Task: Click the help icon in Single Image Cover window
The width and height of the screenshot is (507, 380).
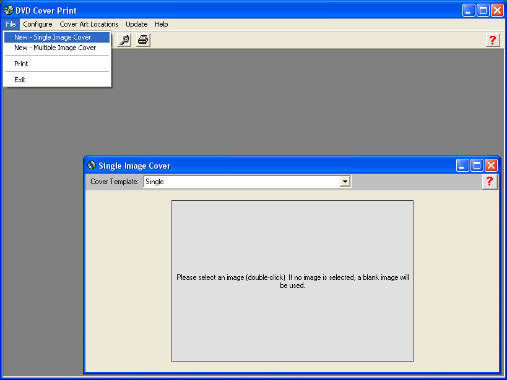Action: [x=489, y=181]
